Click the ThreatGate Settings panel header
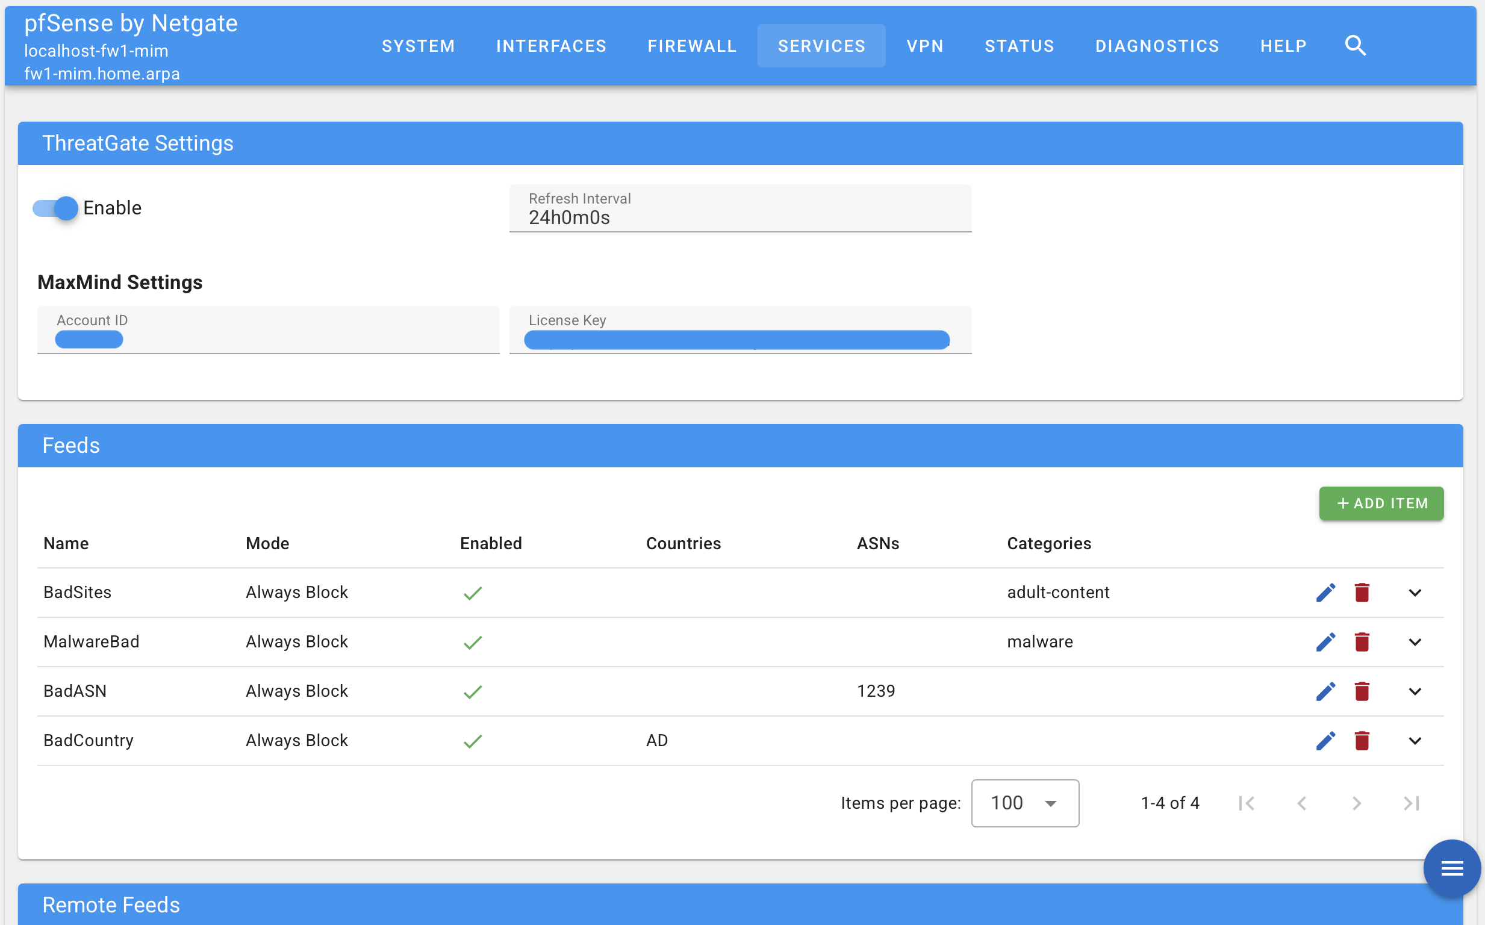This screenshot has width=1485, height=925. click(740, 144)
